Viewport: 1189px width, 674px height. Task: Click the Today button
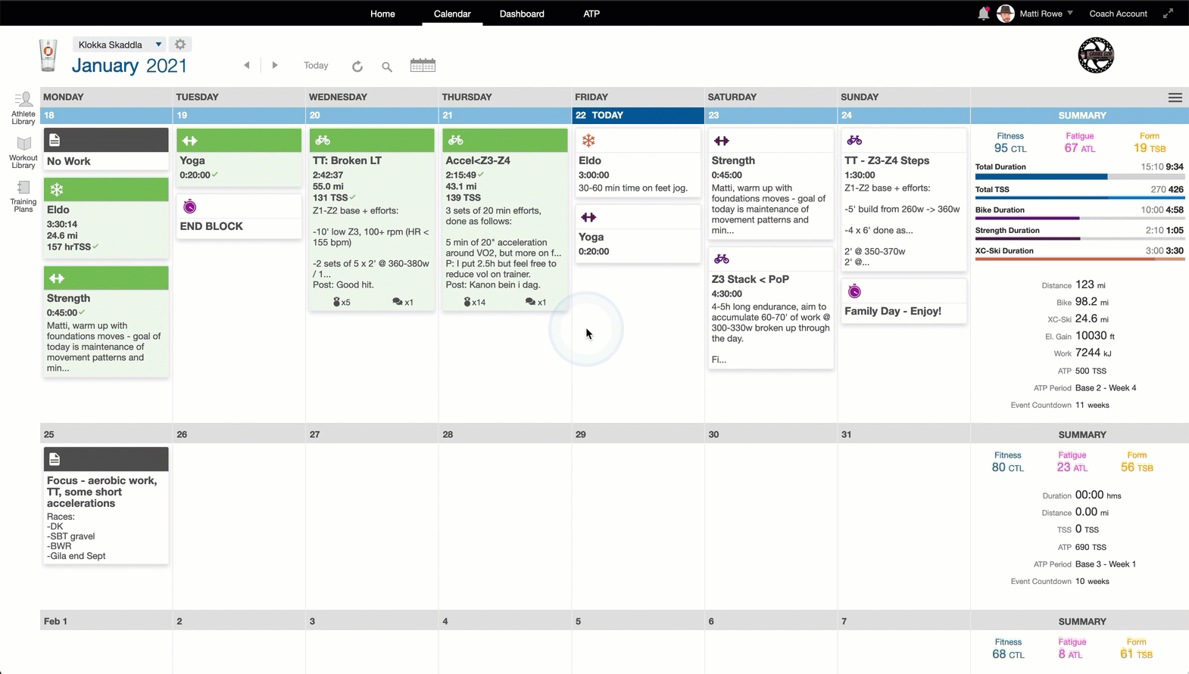(316, 66)
